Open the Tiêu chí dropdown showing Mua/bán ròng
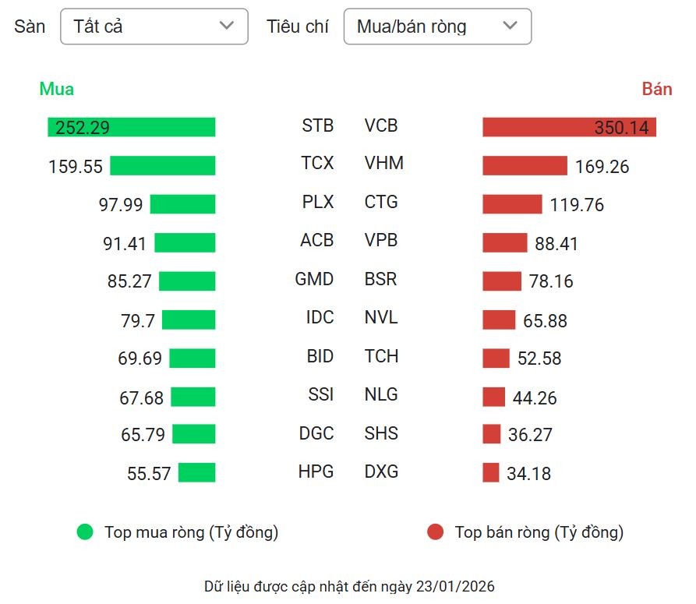The width and height of the screenshot is (696, 604). pyautogui.click(x=437, y=26)
